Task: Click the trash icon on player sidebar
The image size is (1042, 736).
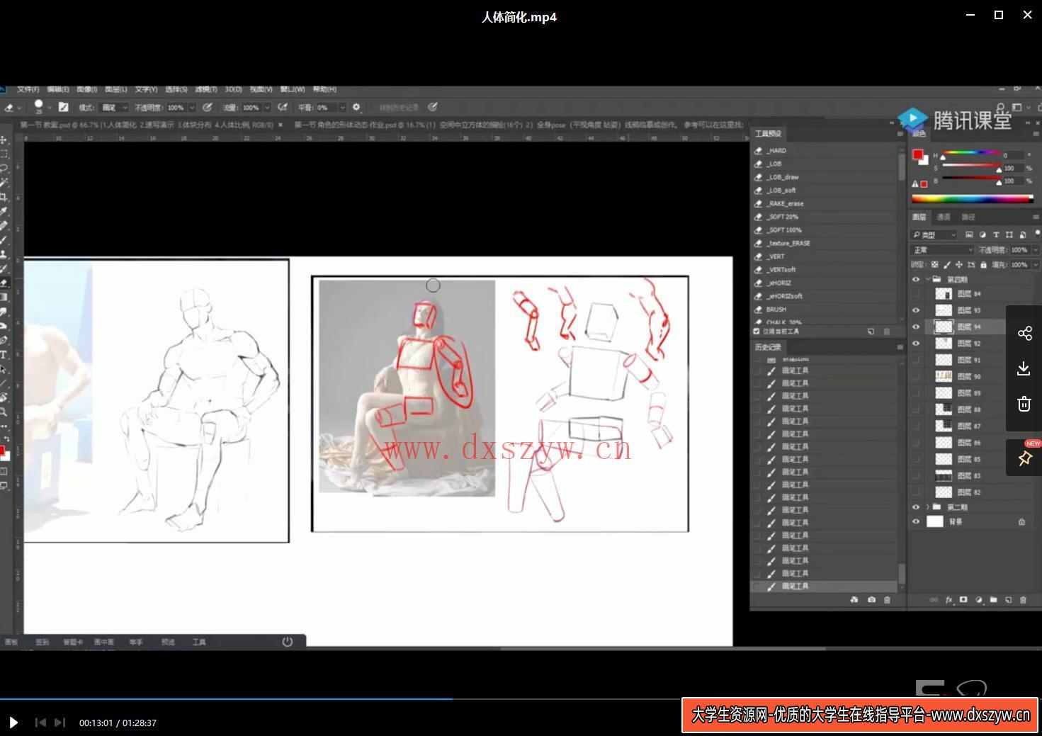Action: [x=1024, y=404]
